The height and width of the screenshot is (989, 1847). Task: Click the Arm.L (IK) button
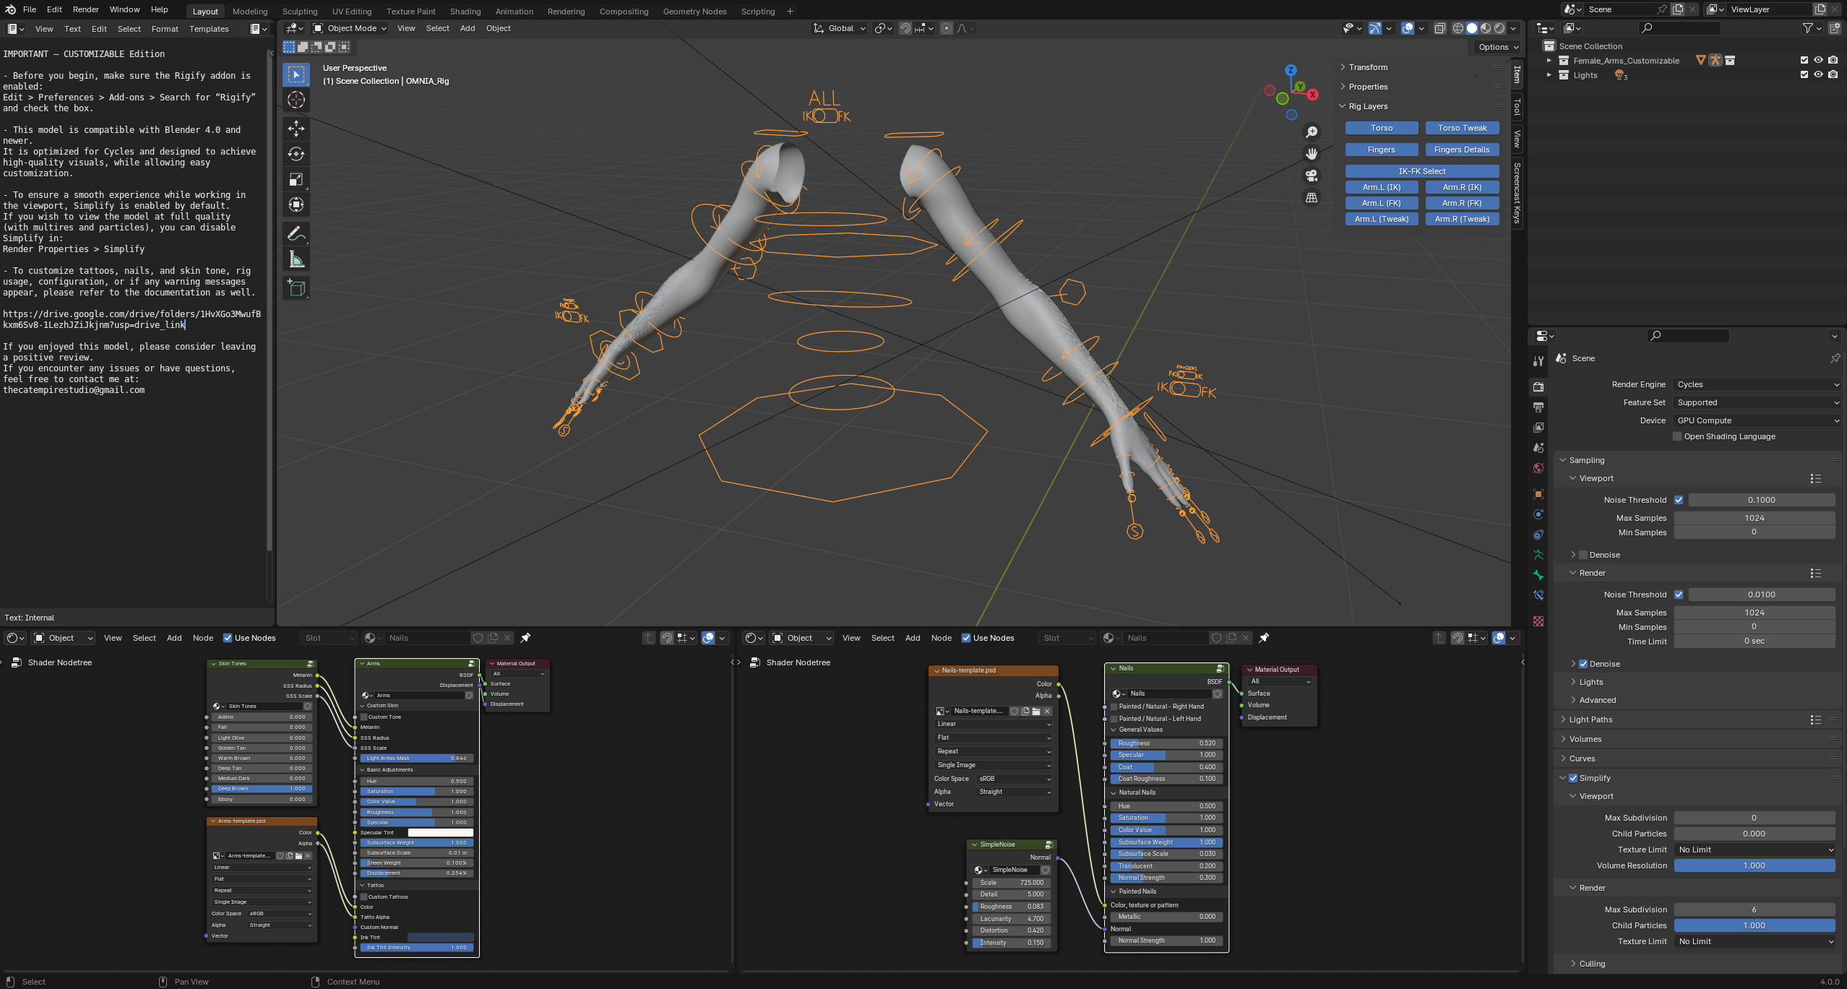coord(1381,187)
